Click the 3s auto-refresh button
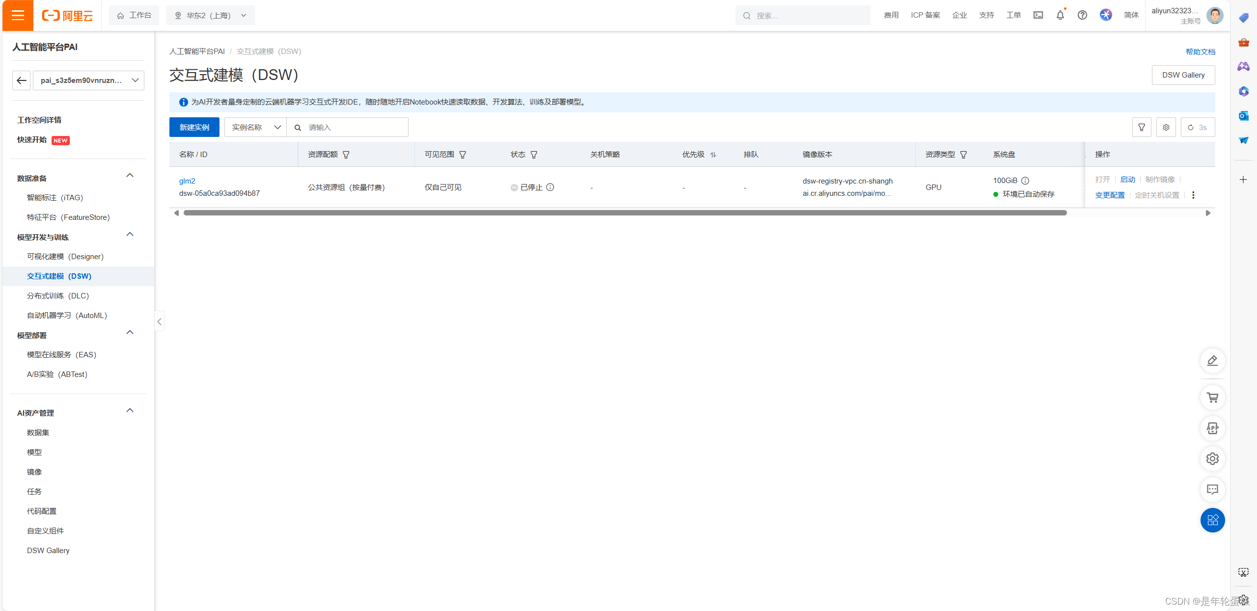The image size is (1257, 611). point(1198,127)
